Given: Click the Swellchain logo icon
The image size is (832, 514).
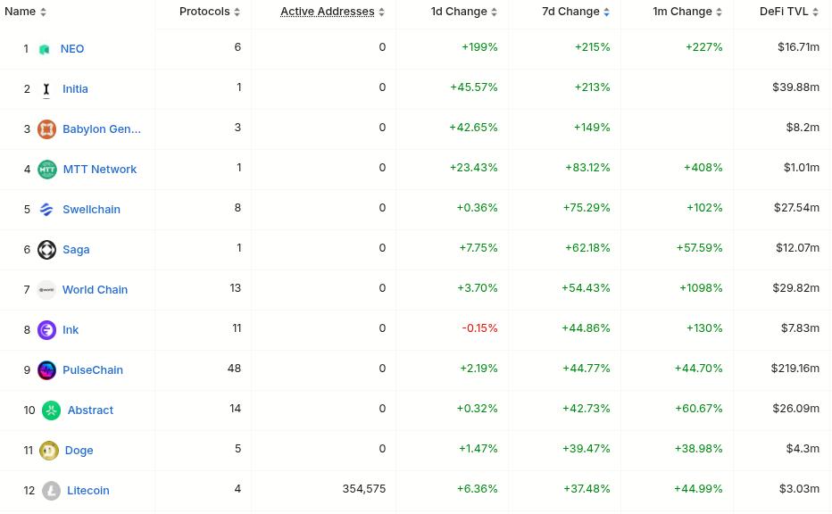Looking at the screenshot, I should (x=46, y=210).
